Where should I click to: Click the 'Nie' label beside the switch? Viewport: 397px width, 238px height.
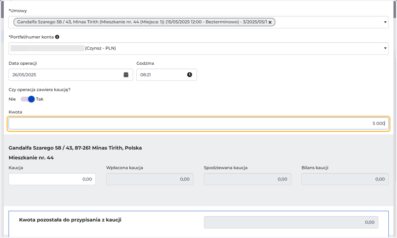tap(12, 99)
